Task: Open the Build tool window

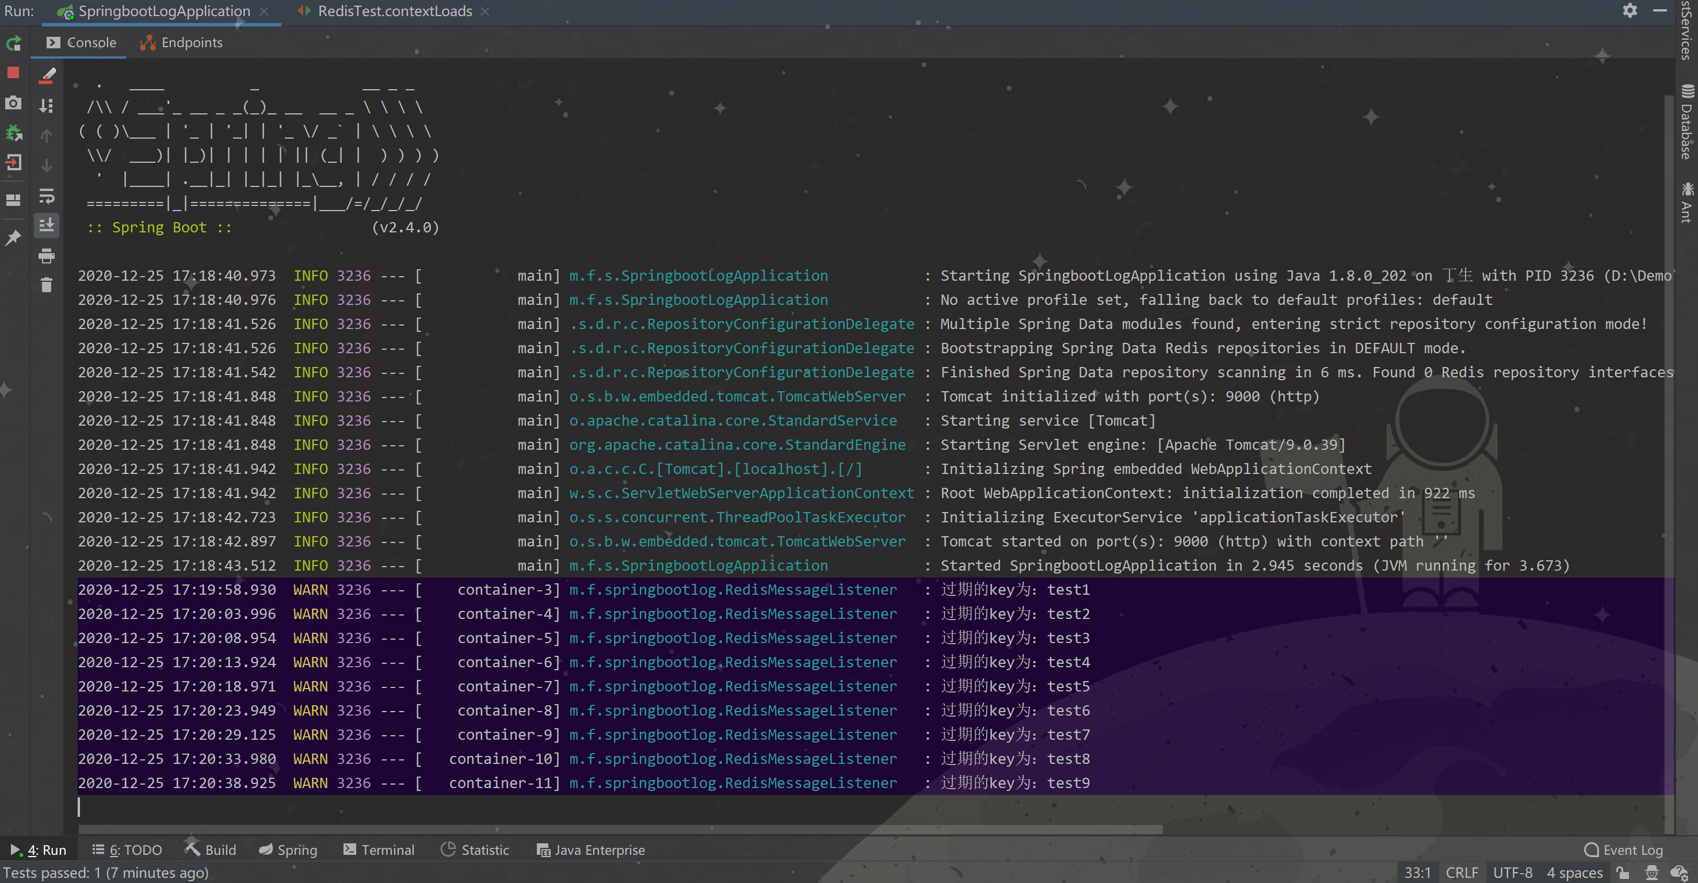Action: pyautogui.click(x=210, y=850)
